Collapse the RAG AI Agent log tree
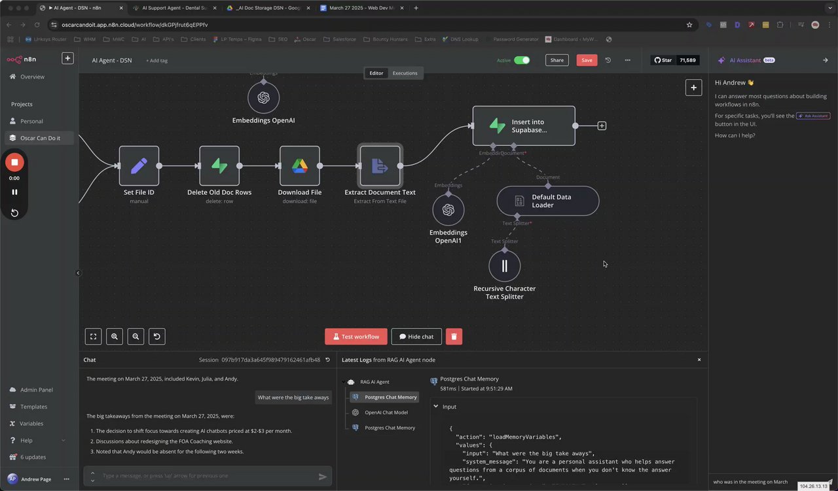The width and height of the screenshot is (838, 491). point(343,382)
